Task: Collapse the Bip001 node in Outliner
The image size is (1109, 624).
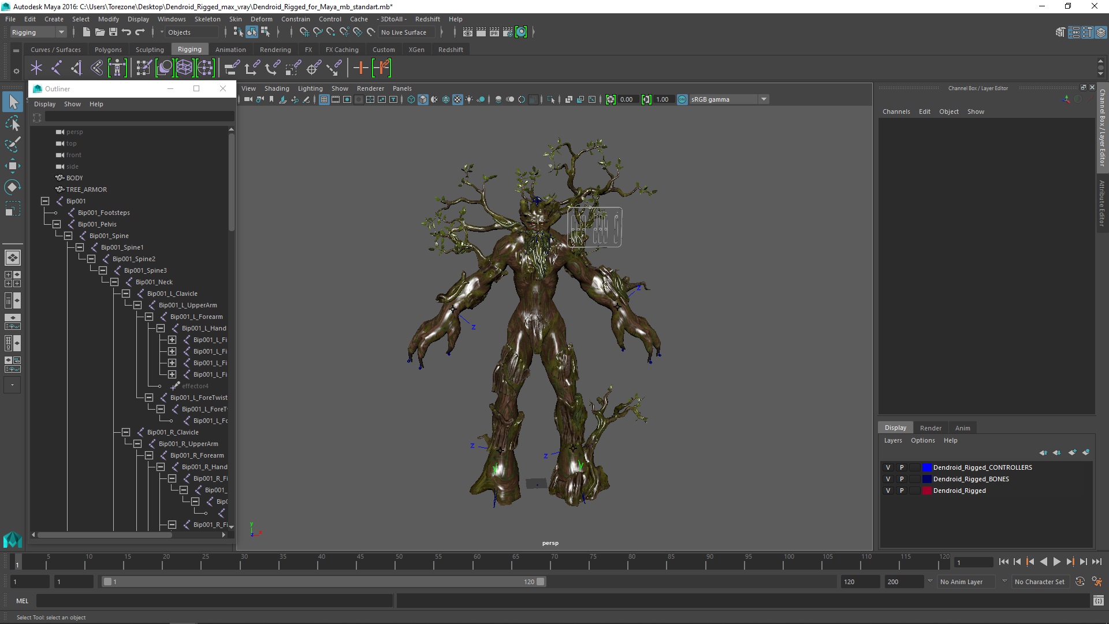Action: [45, 201]
